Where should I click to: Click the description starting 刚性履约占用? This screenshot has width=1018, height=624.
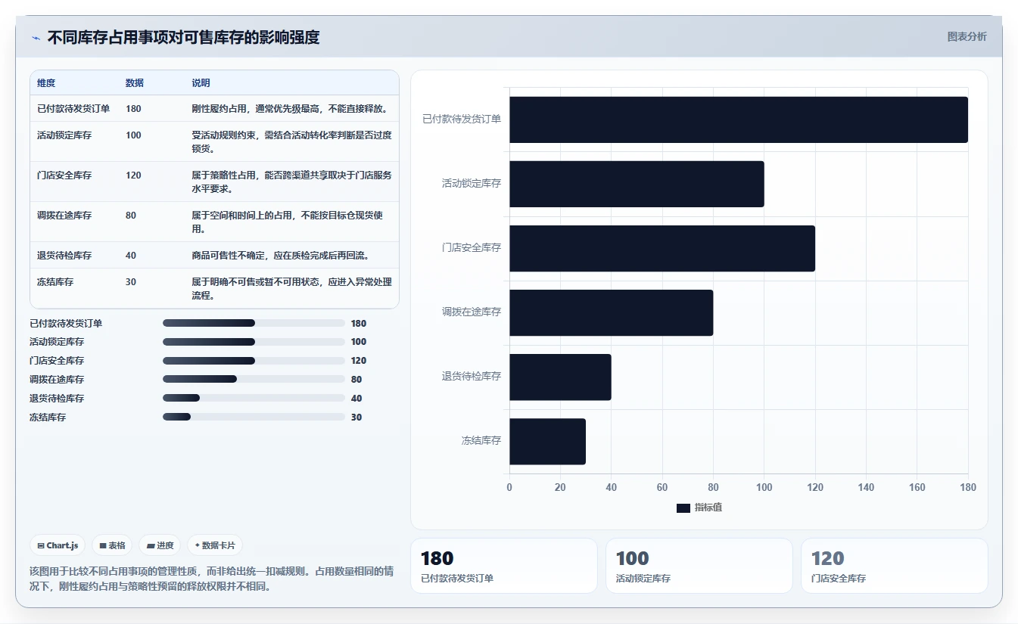pos(290,108)
